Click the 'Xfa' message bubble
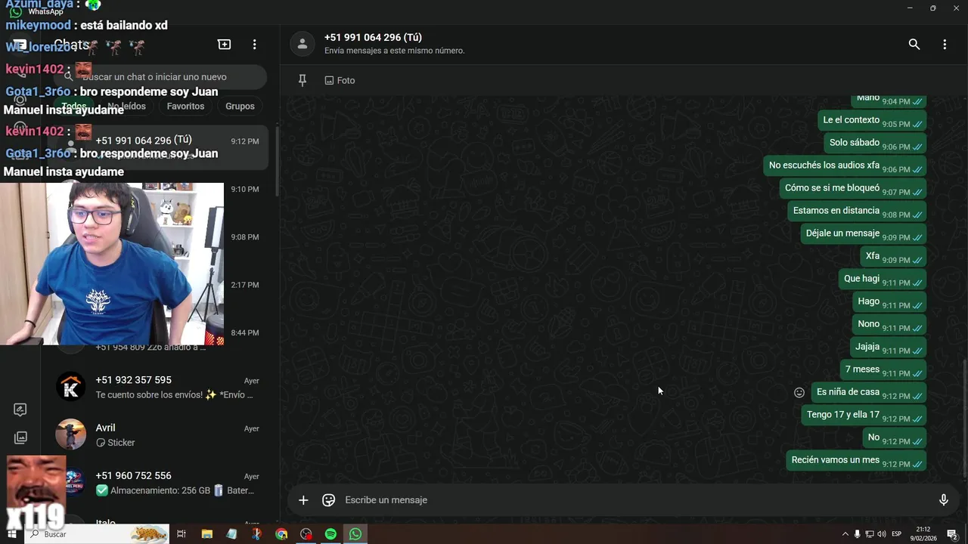The width and height of the screenshot is (968, 544). [x=893, y=256]
